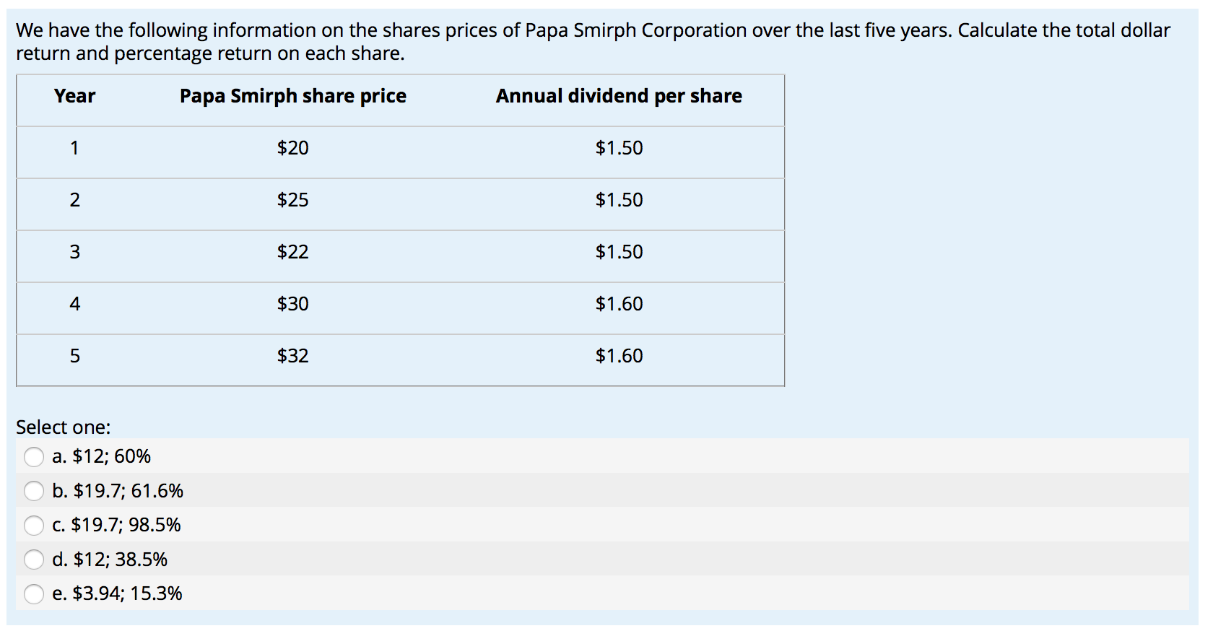The width and height of the screenshot is (1213, 631).
Task: Click the Year 5 row cell
Action: click(x=74, y=356)
